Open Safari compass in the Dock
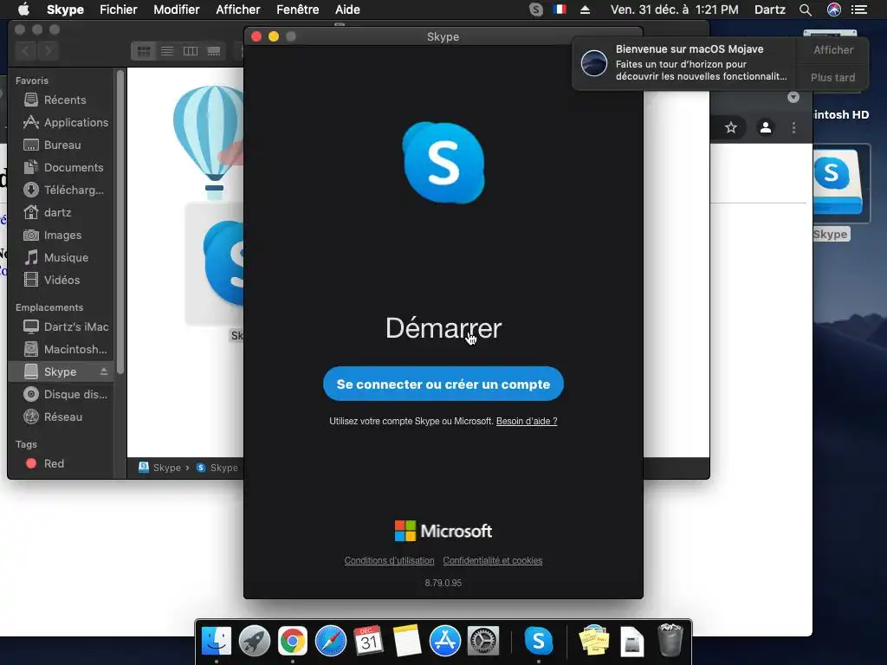 click(x=330, y=641)
